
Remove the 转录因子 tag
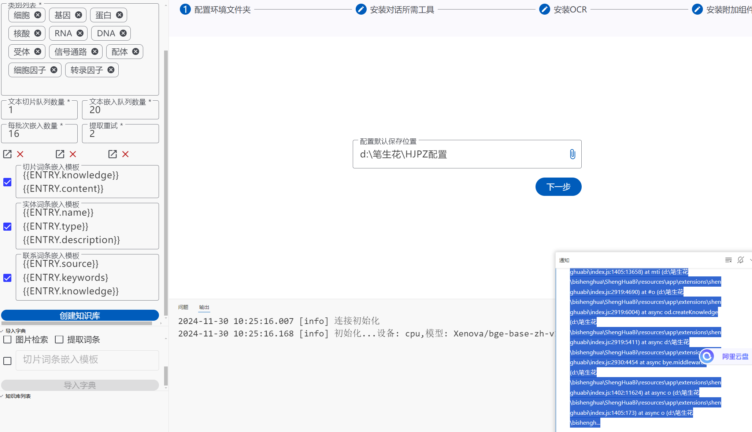[x=111, y=70]
